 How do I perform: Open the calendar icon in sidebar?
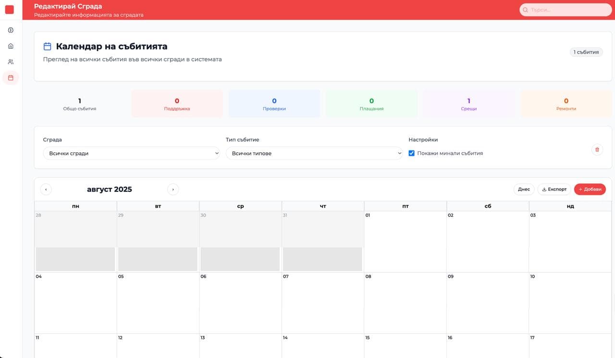11,77
